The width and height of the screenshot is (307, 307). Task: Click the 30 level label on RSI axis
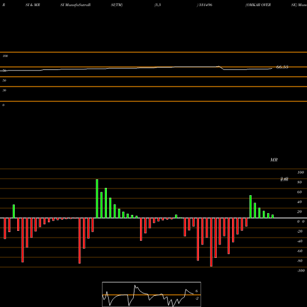tap(4, 90)
